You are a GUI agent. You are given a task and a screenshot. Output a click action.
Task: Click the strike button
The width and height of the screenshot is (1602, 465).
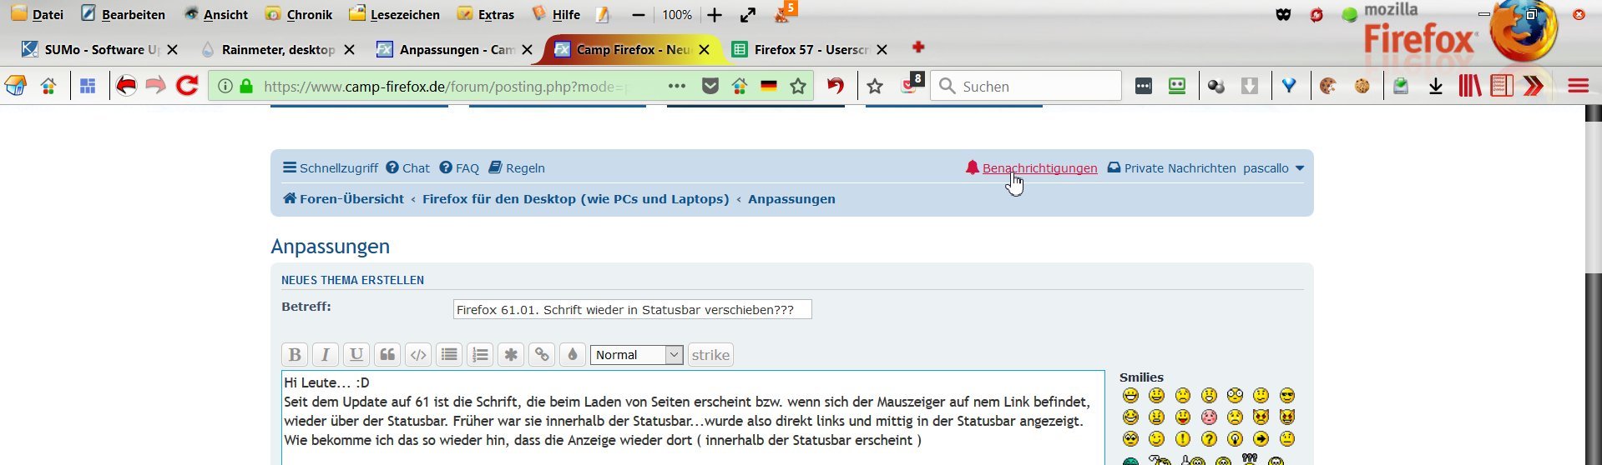(x=710, y=354)
